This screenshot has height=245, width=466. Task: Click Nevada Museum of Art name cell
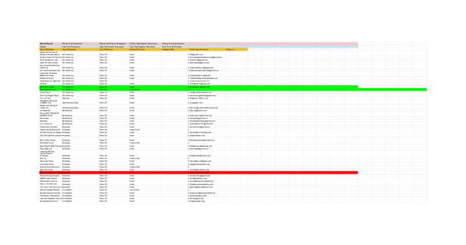pyautogui.click(x=50, y=201)
